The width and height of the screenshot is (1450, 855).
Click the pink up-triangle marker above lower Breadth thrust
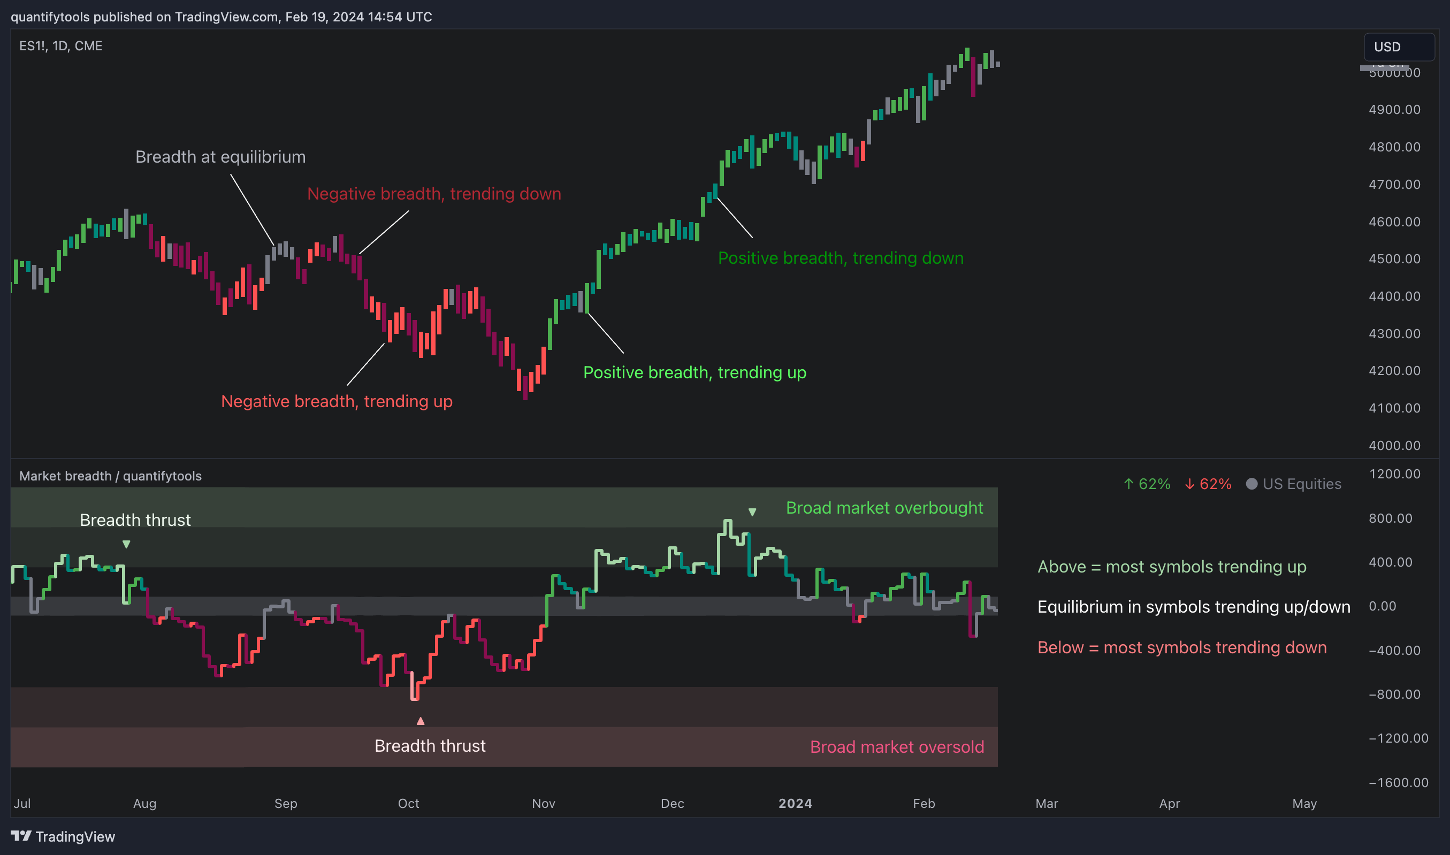(x=421, y=721)
